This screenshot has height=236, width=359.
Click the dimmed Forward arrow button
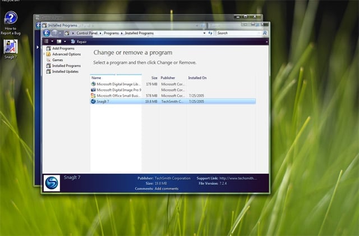pyautogui.click(x=54, y=33)
